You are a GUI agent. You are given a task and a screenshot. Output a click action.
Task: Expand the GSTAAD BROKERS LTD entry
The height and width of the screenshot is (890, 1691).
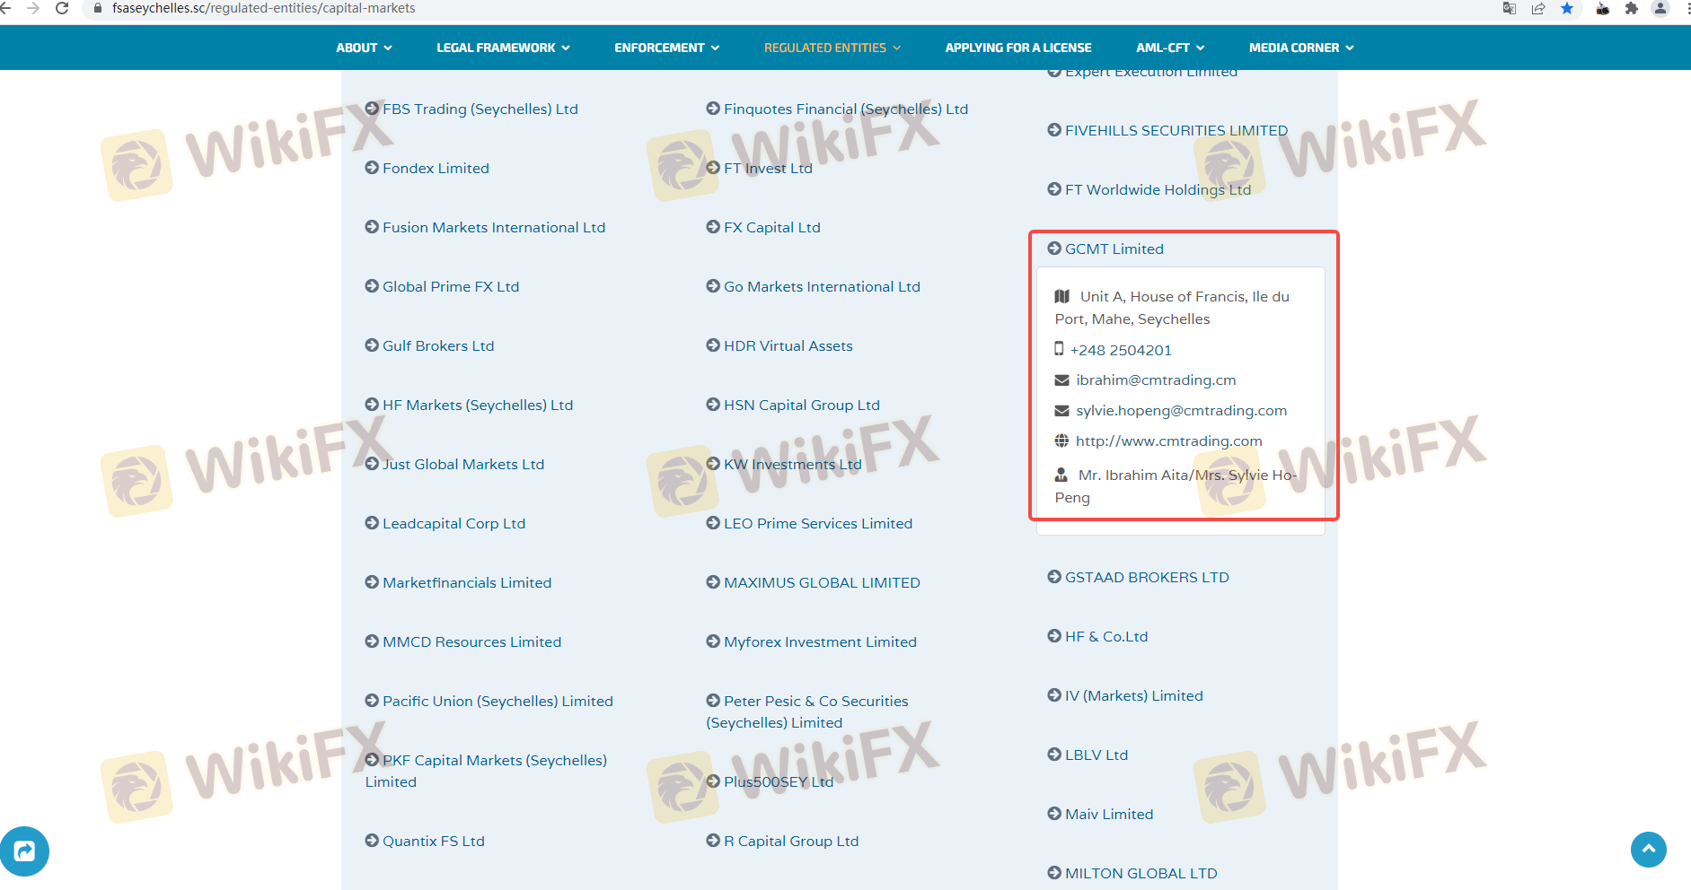coord(1146,578)
